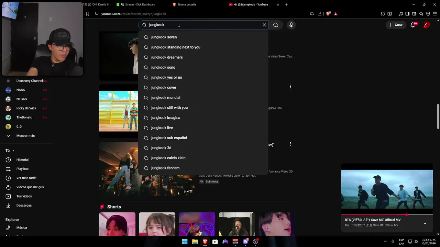
Task: Select suggestion jungkook yes or no
Action: [x=203, y=77]
